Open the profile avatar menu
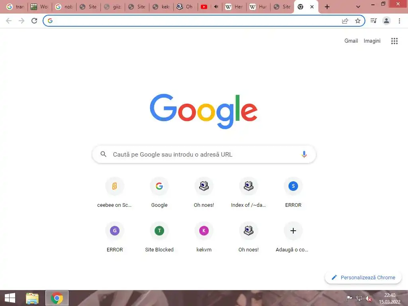The height and width of the screenshot is (306, 408). [386, 21]
